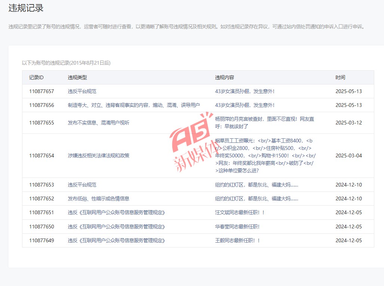384x286 pixels.
Task: Click violation type 发布低俗、性暗示或色情信息
Action: [x=98, y=199]
